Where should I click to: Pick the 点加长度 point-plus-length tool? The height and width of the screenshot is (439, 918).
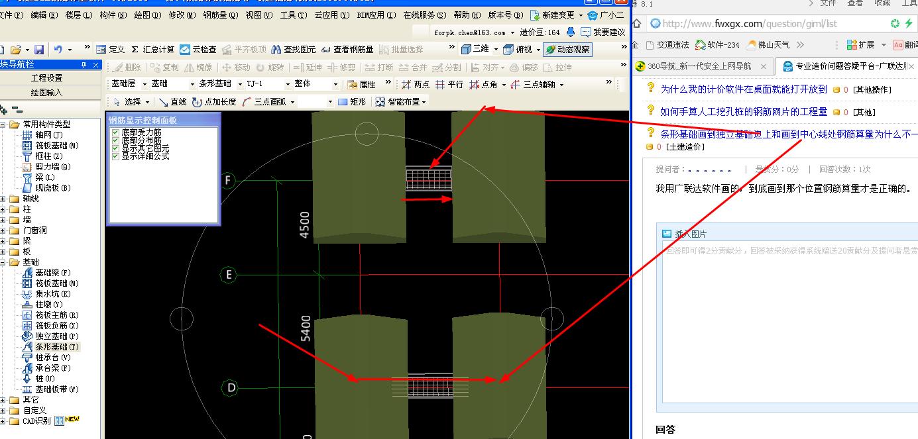[214, 102]
